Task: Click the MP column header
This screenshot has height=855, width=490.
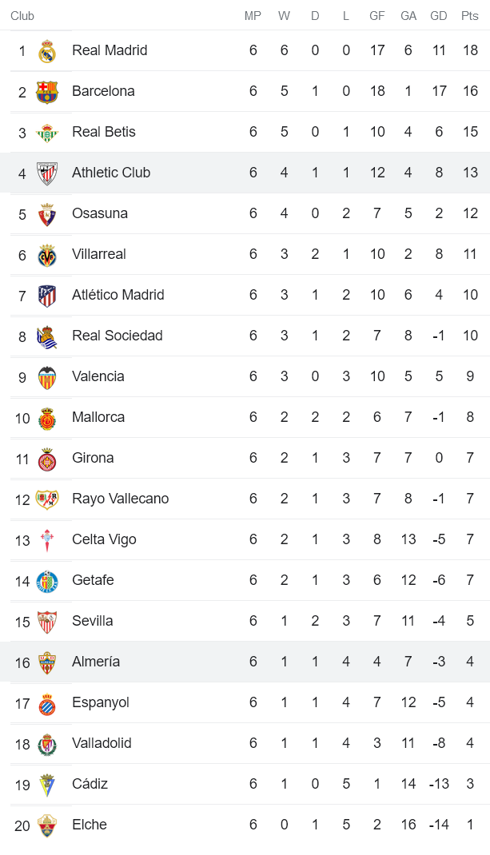Action: (253, 16)
